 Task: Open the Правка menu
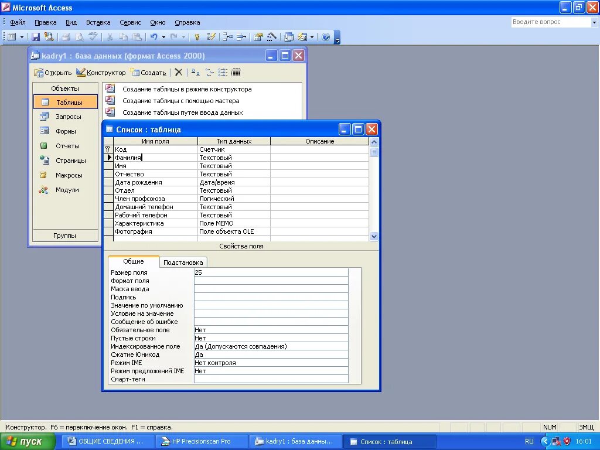pyautogui.click(x=46, y=22)
